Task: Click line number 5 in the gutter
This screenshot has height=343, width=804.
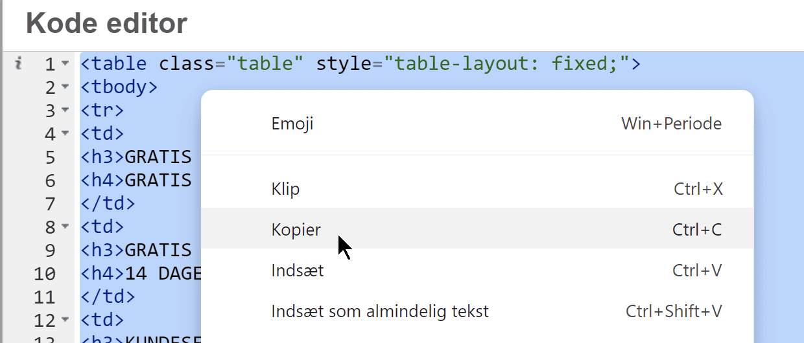Action: [51, 157]
